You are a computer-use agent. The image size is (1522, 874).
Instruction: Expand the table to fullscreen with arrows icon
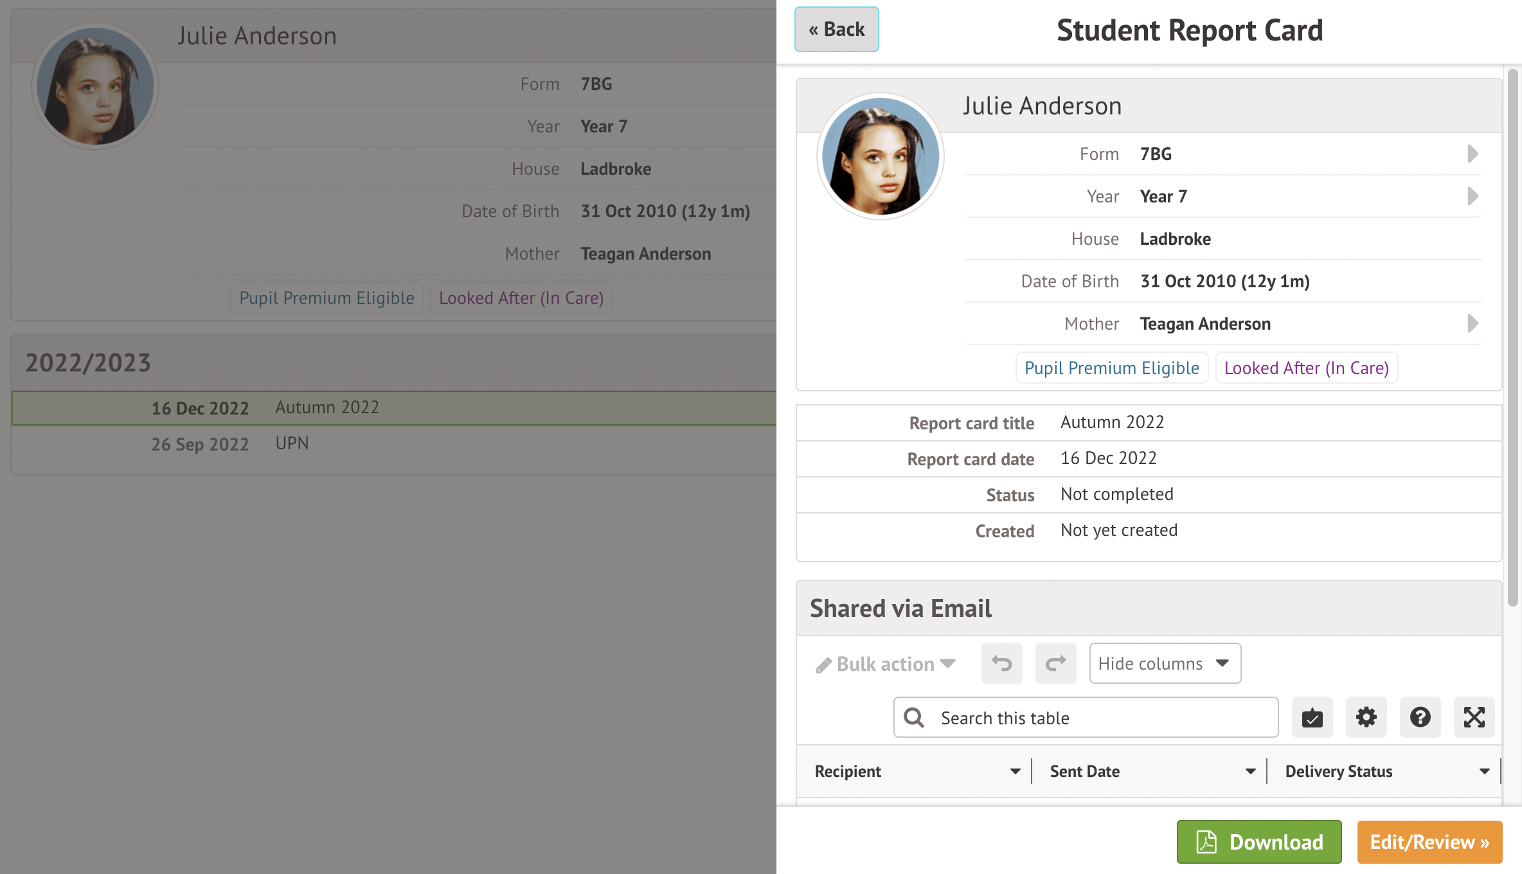1474,717
